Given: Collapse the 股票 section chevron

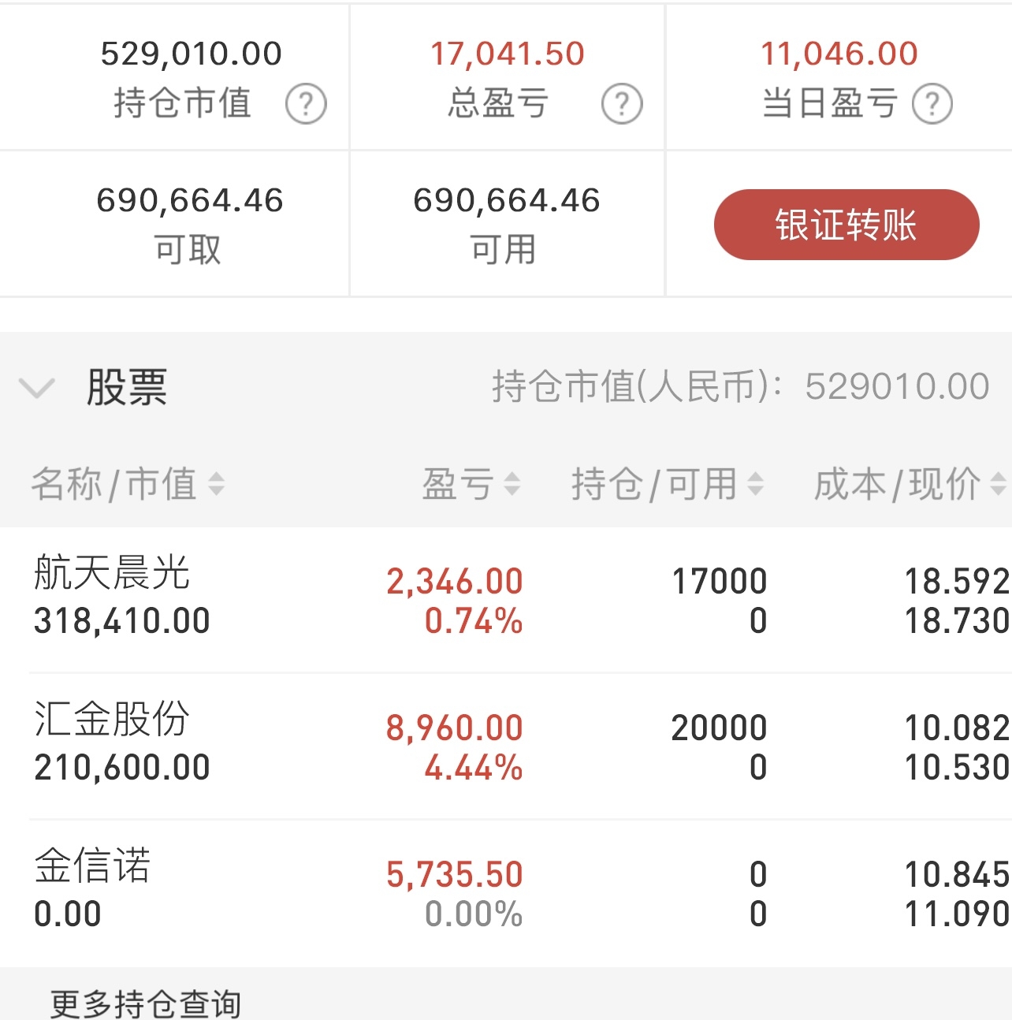Looking at the screenshot, I should tap(36, 388).
